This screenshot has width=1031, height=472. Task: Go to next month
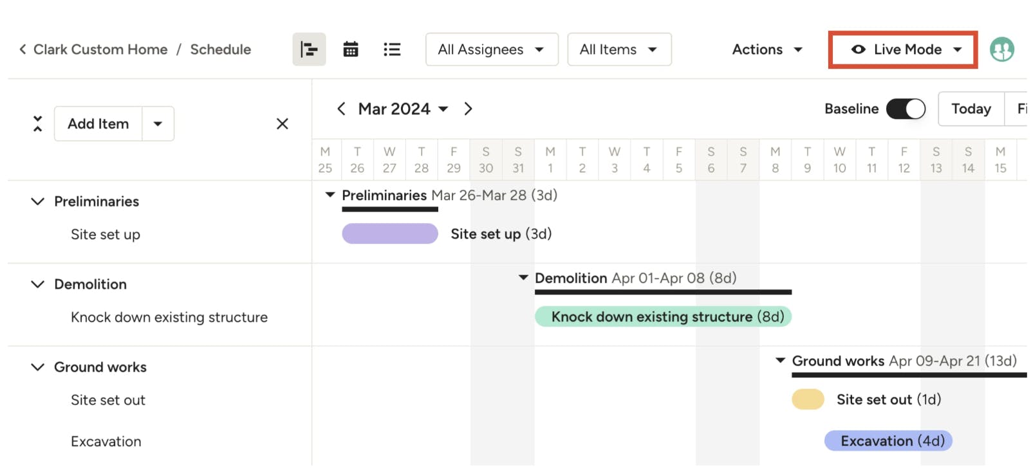coord(469,109)
